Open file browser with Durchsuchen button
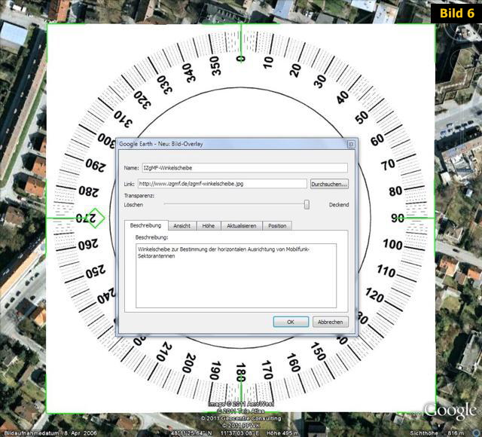482x437 pixels. (329, 184)
